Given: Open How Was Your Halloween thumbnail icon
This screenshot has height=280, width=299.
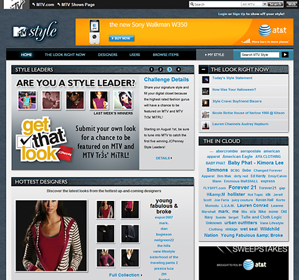Looking at the screenshot, I should 206,91.
